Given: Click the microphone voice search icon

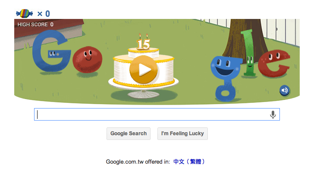Looking at the screenshot, I should click(273, 115).
